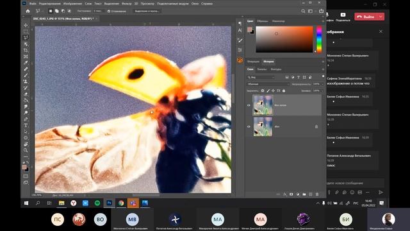
Task: Select the Move tool
Action: (26, 25)
